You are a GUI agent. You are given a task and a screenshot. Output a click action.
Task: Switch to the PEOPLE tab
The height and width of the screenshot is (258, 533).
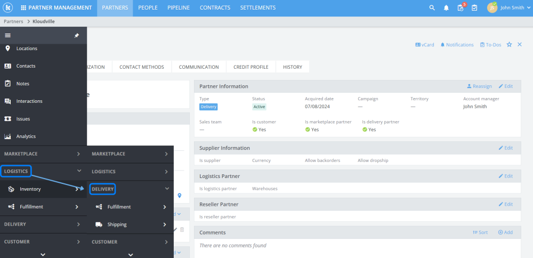[148, 8]
